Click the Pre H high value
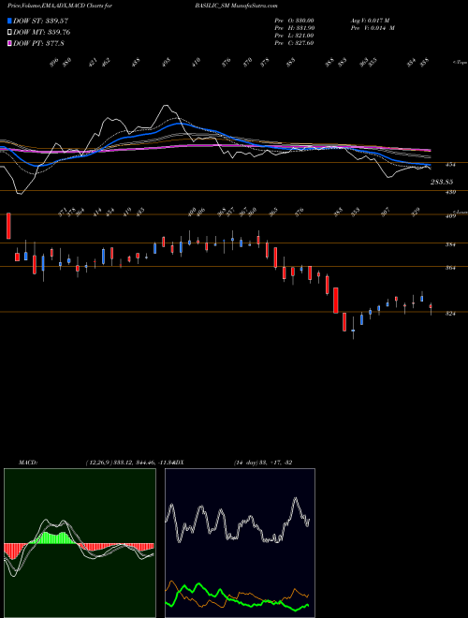 [294, 28]
